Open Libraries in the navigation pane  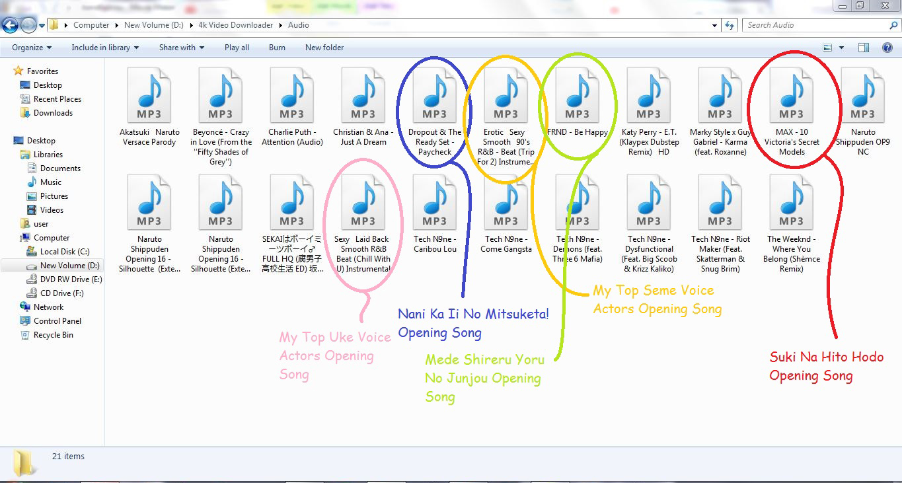48,155
